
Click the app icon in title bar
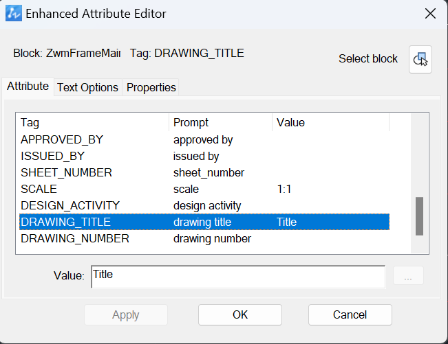14,13
